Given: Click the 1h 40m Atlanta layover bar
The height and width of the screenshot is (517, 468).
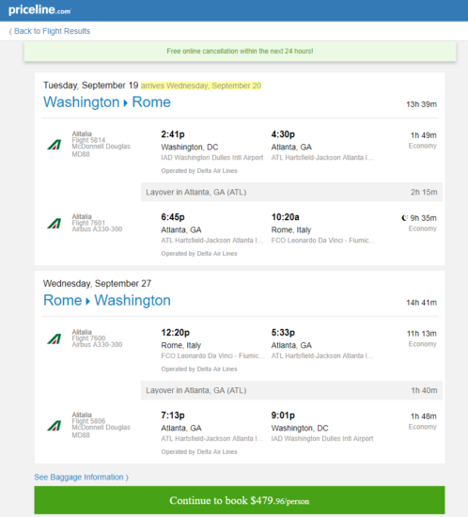Looking at the screenshot, I should point(291,390).
